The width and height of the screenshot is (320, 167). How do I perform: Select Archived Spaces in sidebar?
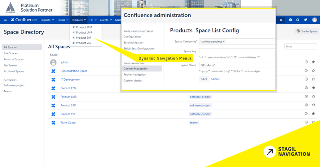[14, 72]
